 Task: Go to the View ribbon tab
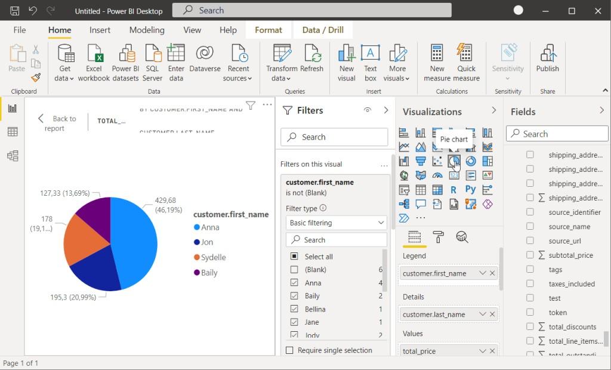[x=192, y=30]
